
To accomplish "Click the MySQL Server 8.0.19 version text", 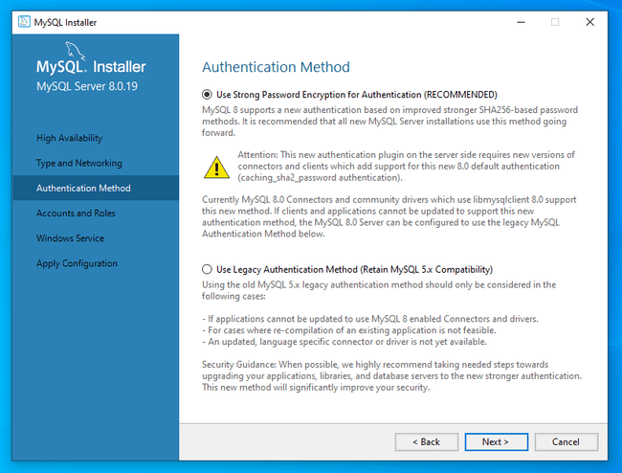I will click(86, 86).
